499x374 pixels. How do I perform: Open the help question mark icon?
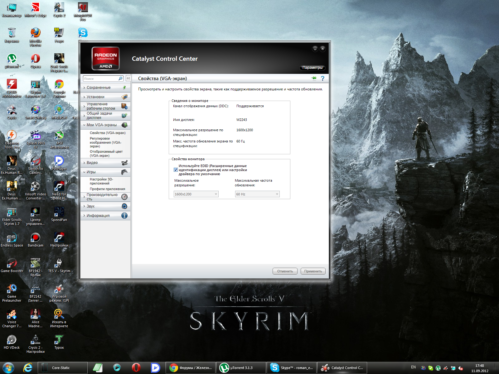(323, 79)
